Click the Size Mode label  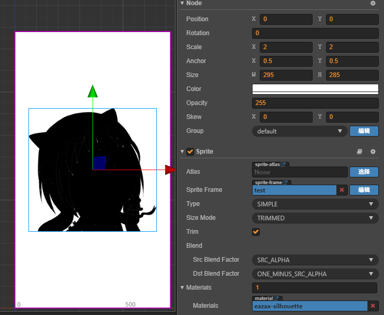(201, 218)
